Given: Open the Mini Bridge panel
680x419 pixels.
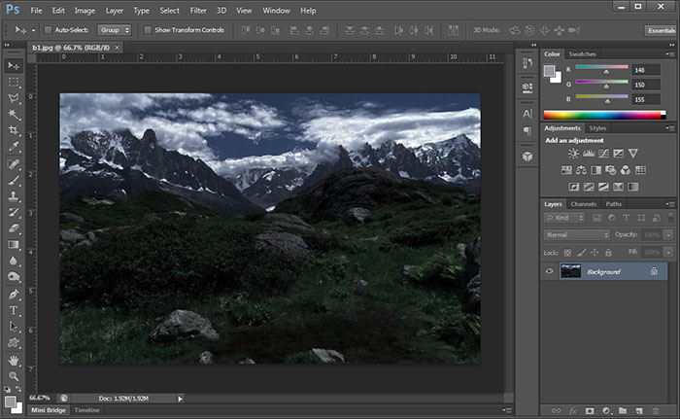Looking at the screenshot, I should pyautogui.click(x=49, y=411).
